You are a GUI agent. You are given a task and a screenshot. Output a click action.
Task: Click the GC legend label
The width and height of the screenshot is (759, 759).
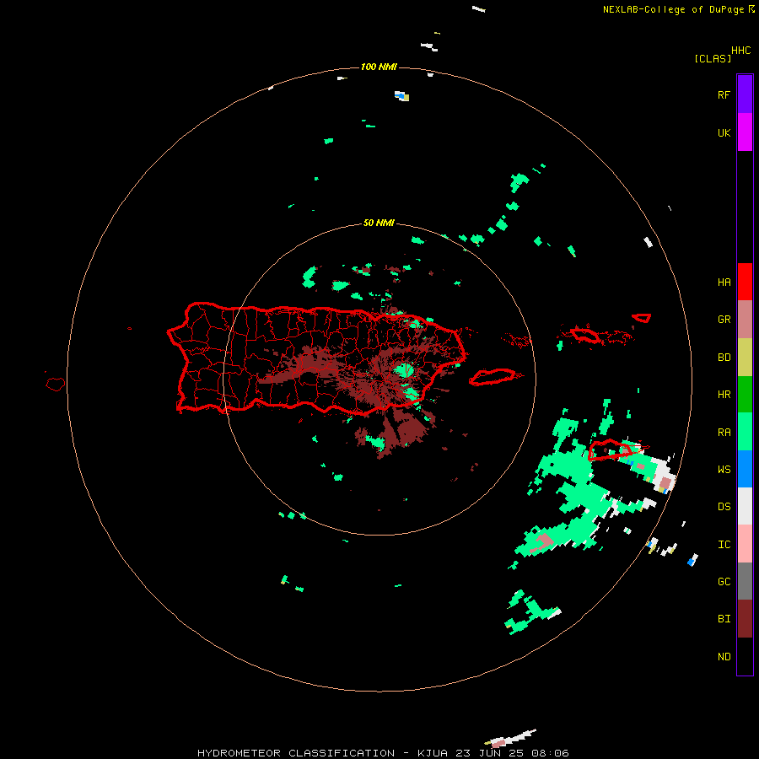[x=724, y=582]
